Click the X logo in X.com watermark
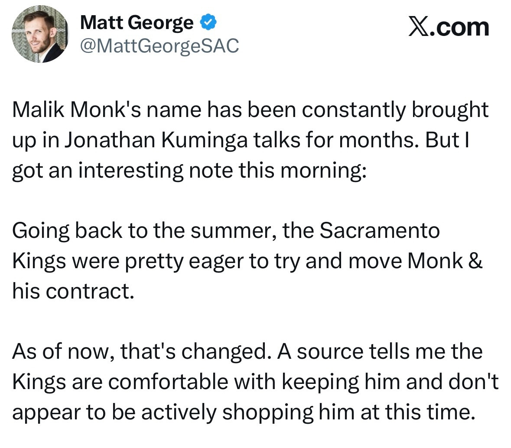Viewport: 511px width, 448px height. click(x=418, y=28)
